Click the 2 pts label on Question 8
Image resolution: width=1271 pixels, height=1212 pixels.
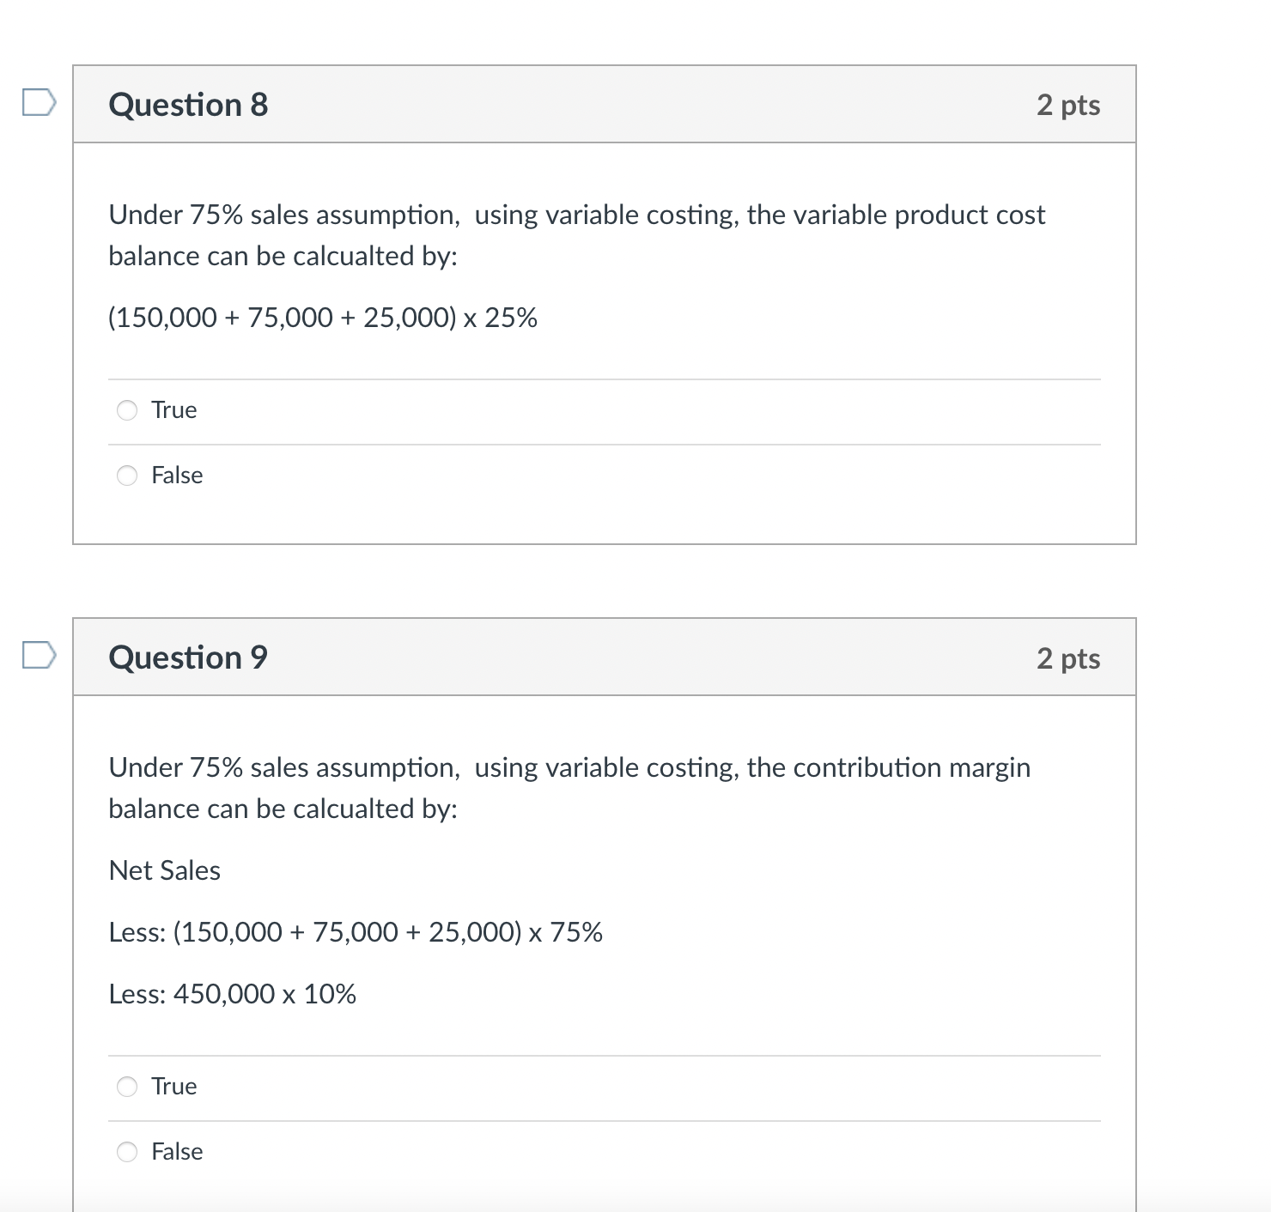pos(1068,106)
